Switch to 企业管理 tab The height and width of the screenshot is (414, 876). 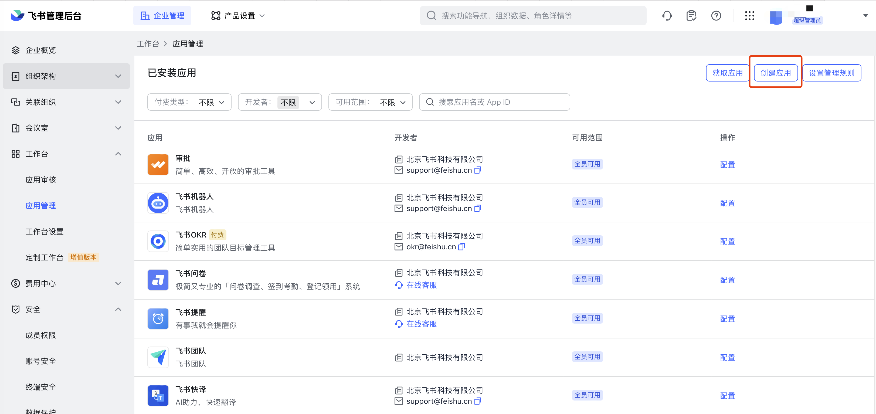coord(162,16)
